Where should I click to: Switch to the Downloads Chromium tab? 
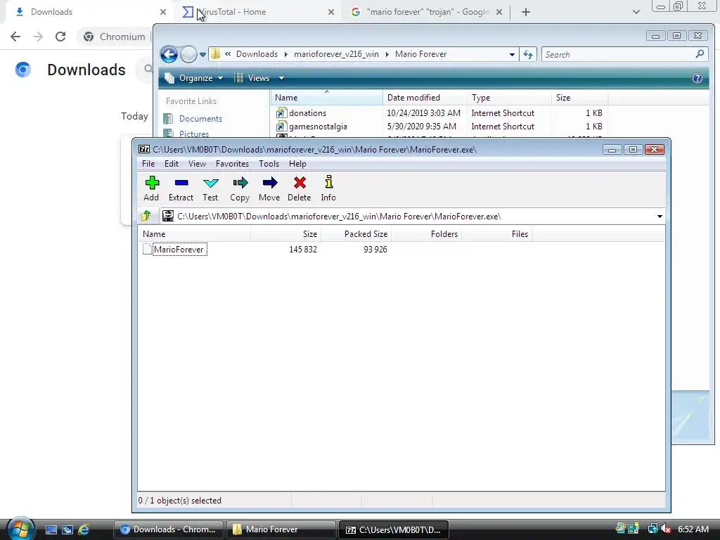tap(87, 12)
